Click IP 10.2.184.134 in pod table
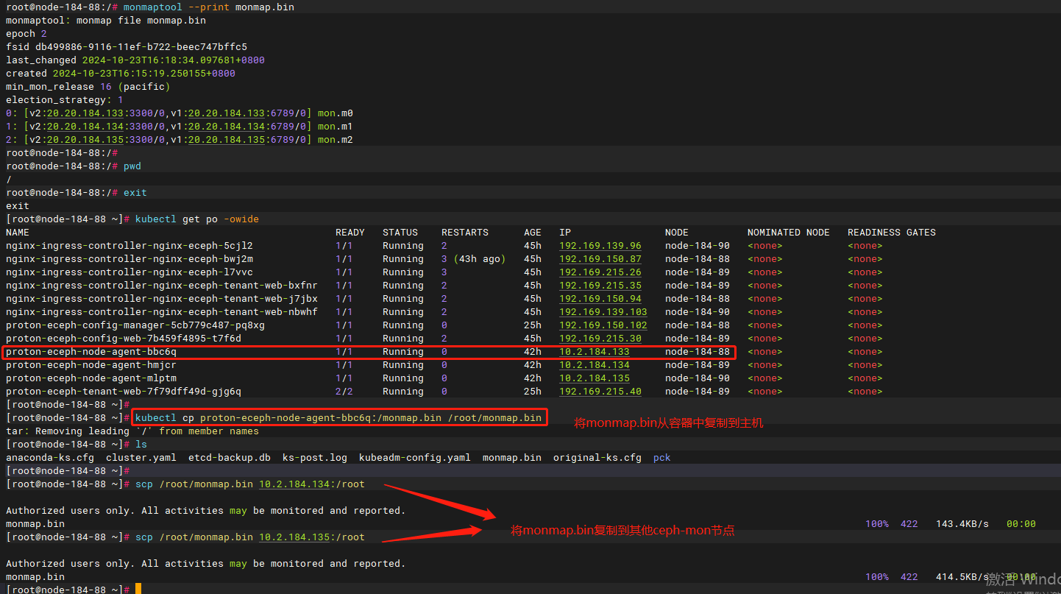 point(595,365)
